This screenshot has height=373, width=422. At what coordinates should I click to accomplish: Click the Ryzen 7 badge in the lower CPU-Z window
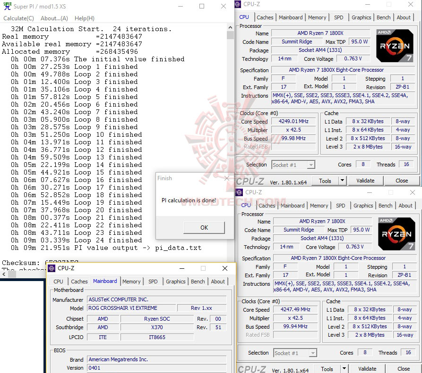point(396,233)
